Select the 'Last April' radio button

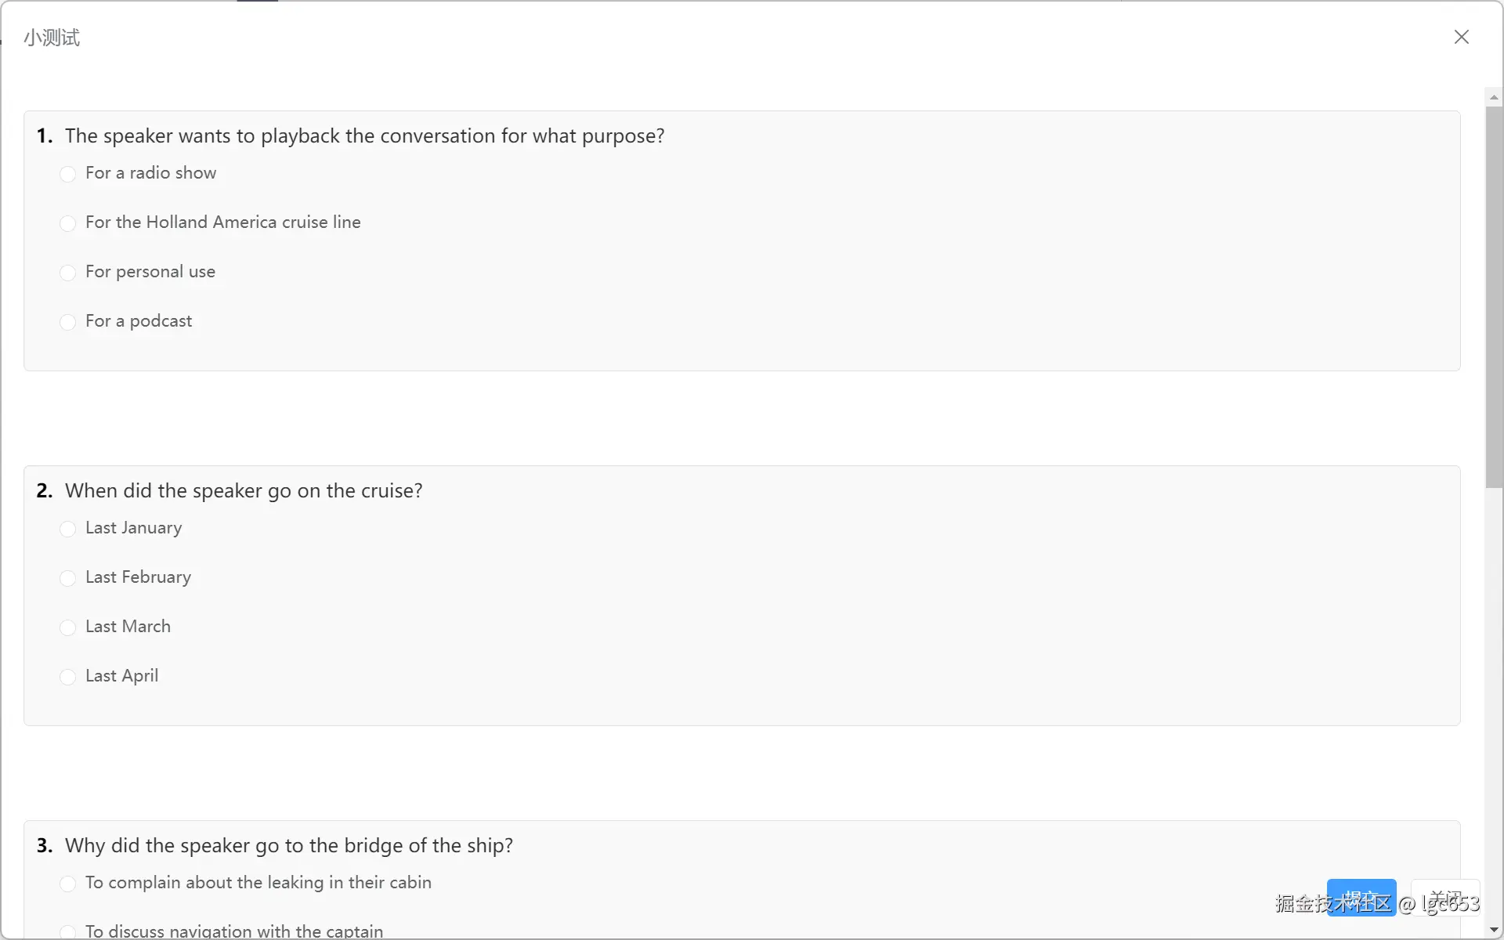coord(68,677)
